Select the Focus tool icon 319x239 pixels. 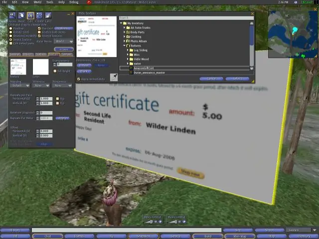(x=12, y=15)
